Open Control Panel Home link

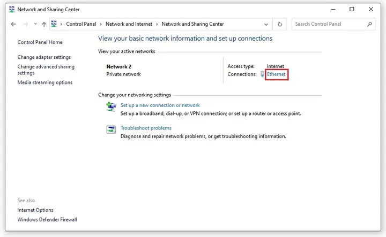(x=40, y=42)
